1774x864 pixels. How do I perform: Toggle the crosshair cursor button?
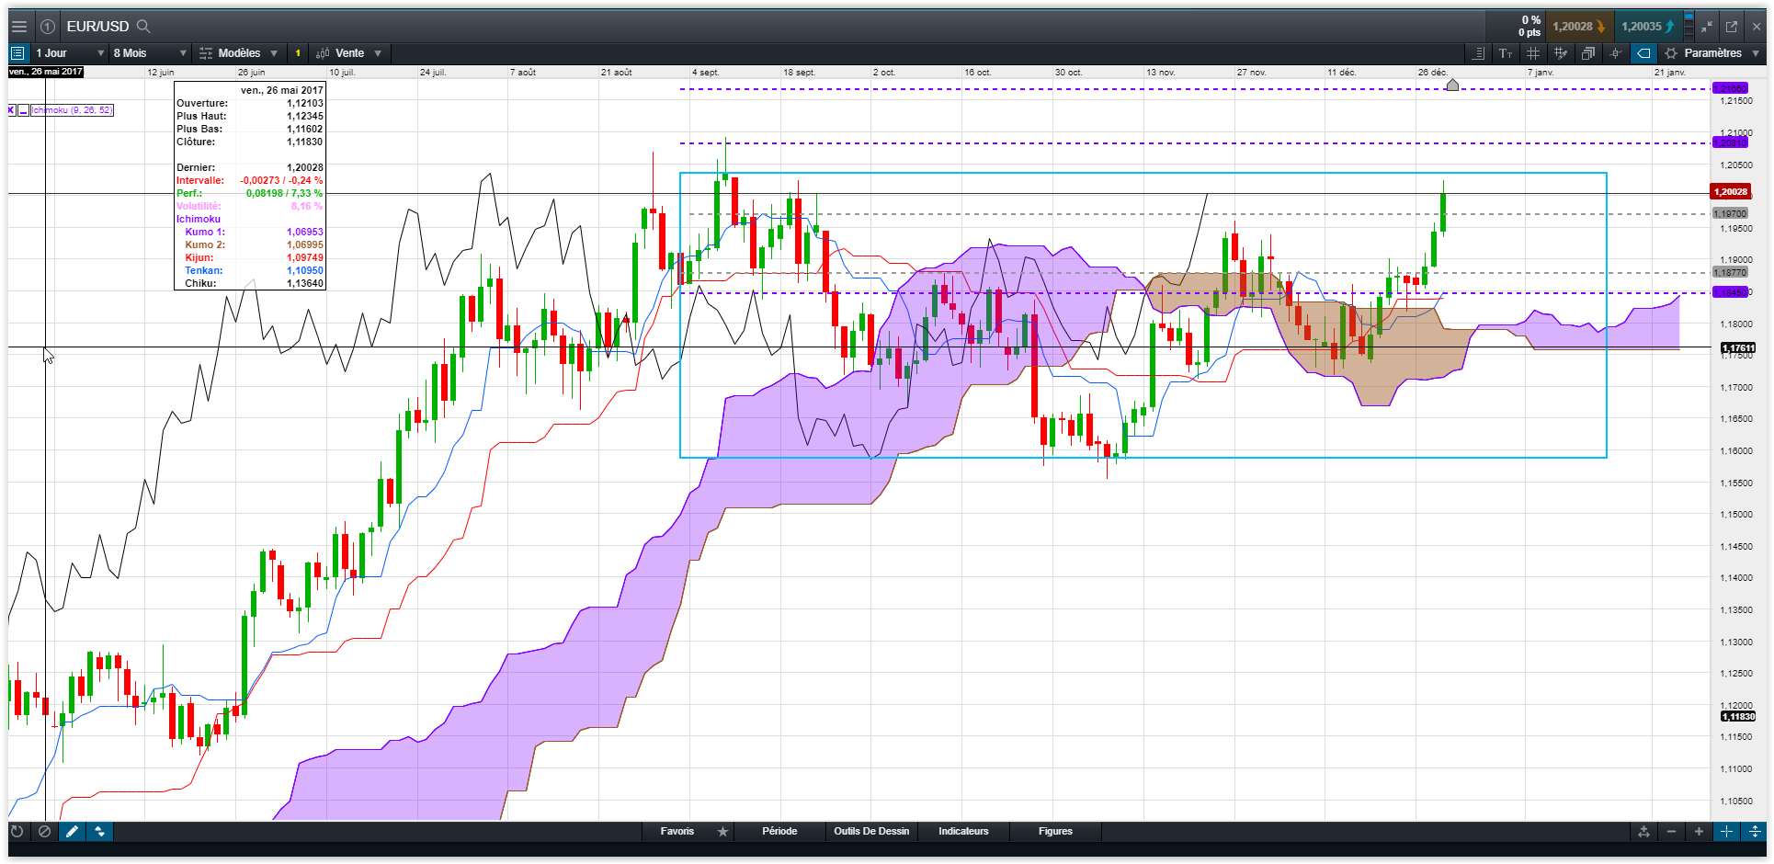(1726, 832)
